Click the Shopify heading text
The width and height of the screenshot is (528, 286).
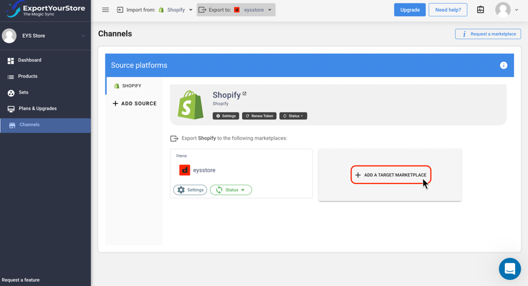coord(227,95)
